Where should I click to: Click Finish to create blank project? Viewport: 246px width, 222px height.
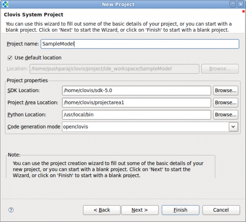[x=180, y=210]
